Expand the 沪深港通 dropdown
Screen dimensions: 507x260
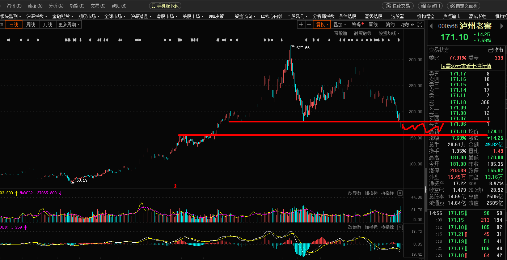tap(141, 16)
